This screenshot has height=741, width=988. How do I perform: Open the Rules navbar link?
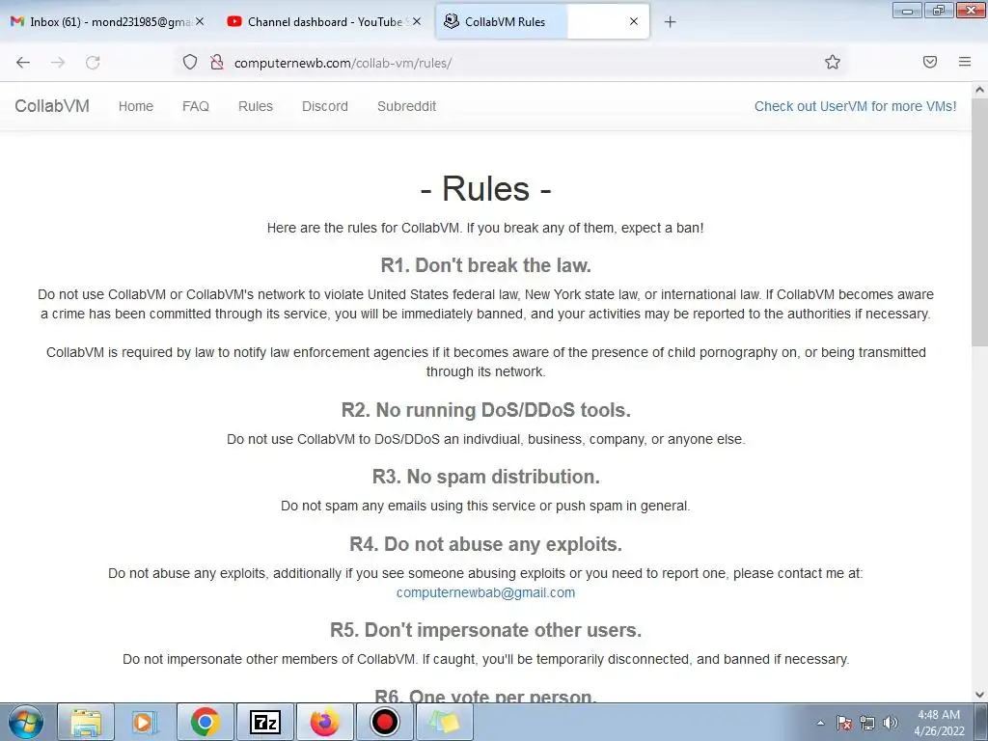pyautogui.click(x=255, y=106)
